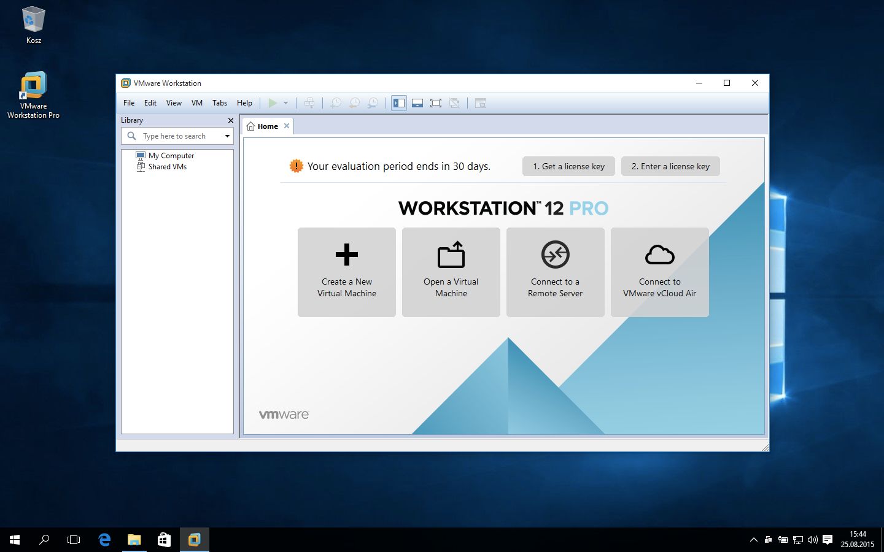The height and width of the screenshot is (552, 884).
Task: Select My Computer in the Library tree
Action: (171, 156)
